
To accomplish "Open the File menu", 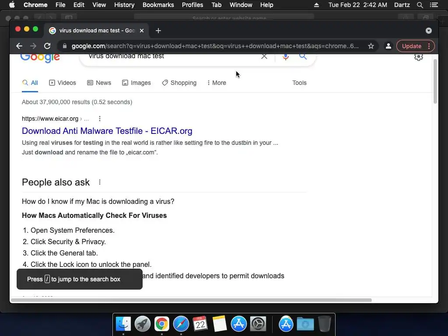I will click(60, 5).
